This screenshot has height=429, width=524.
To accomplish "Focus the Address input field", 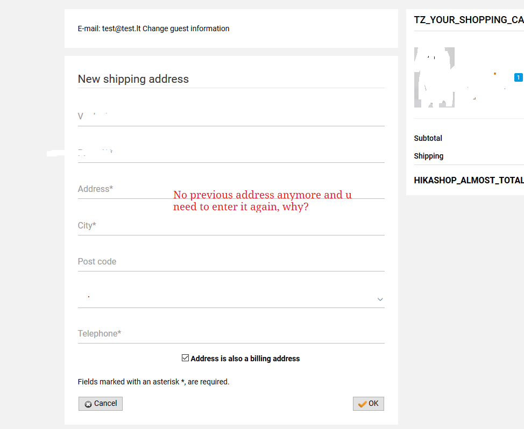I will point(231,189).
